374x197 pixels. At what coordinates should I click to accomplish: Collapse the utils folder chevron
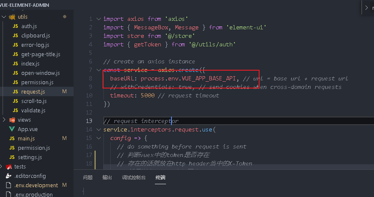click(x=4, y=17)
